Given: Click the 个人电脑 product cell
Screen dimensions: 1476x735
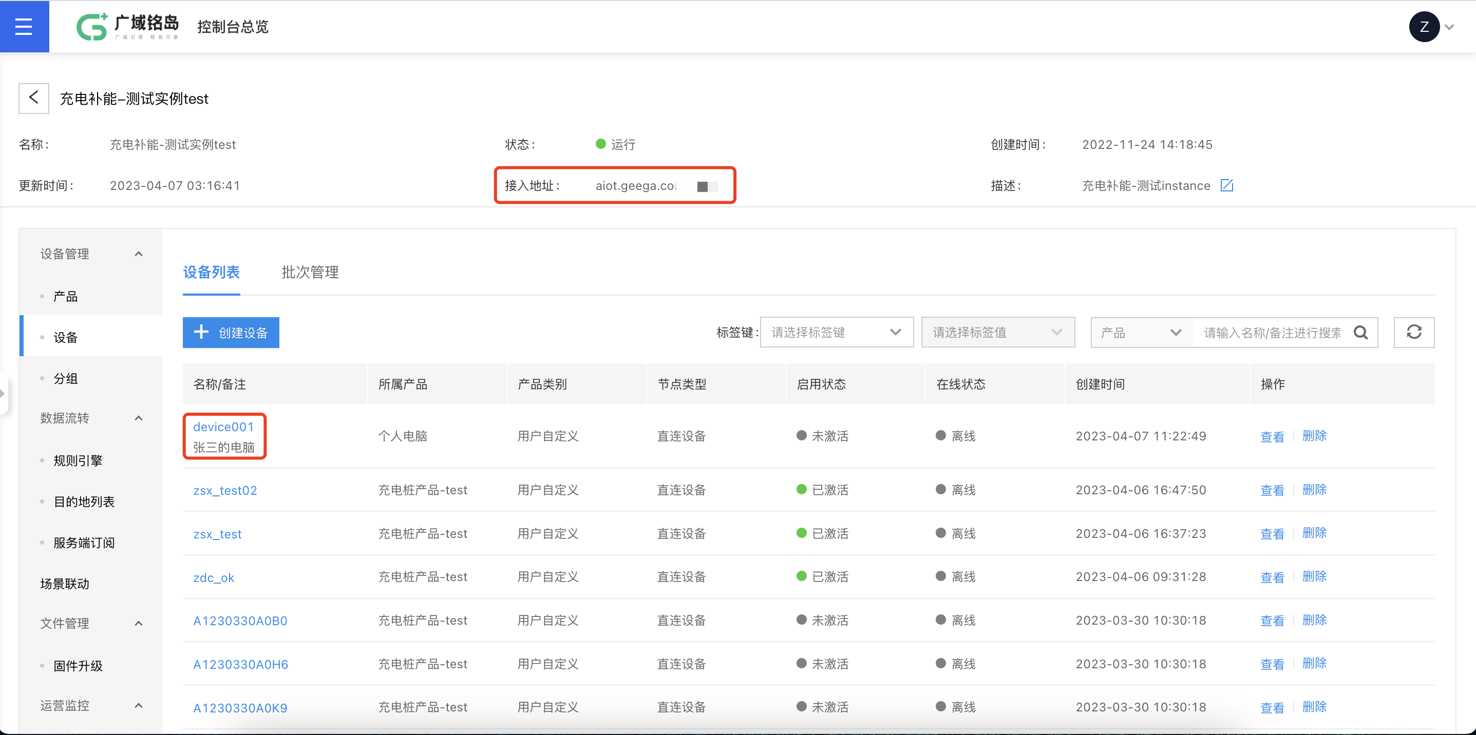Looking at the screenshot, I should pyautogui.click(x=403, y=437).
